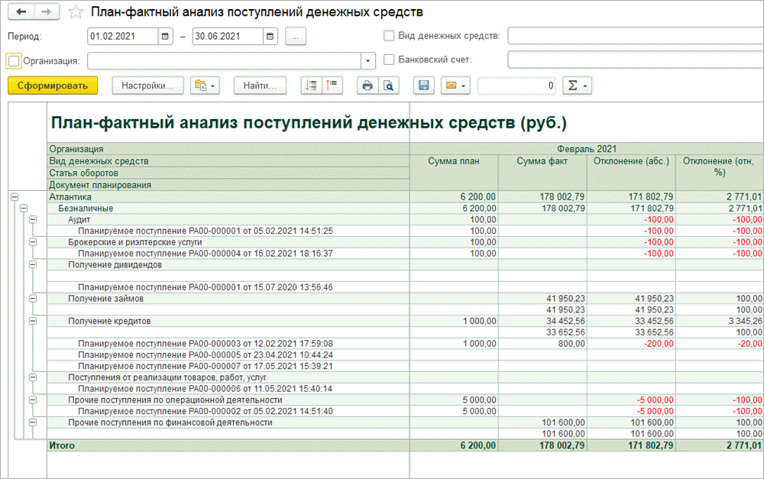Add report to favorites with star icon
Image resolution: width=764 pixels, height=479 pixels.
click(x=75, y=12)
